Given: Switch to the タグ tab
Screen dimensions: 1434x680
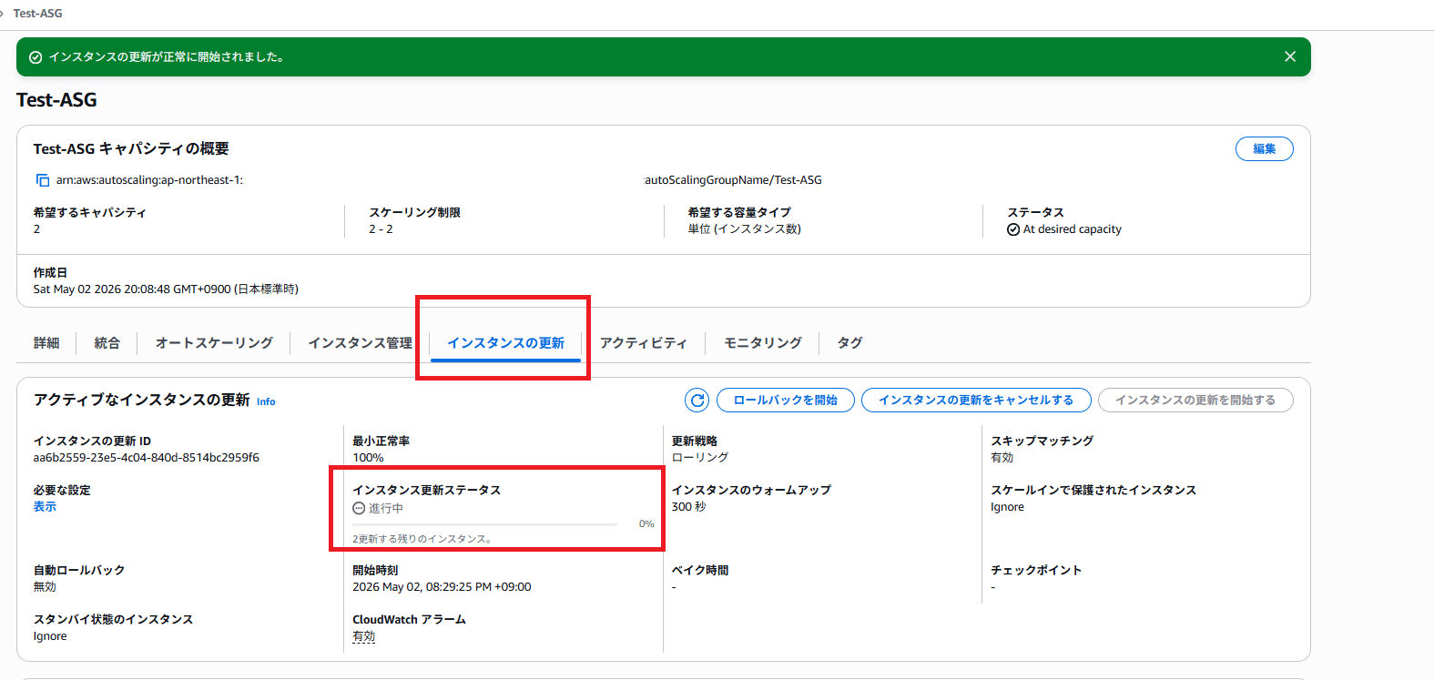Looking at the screenshot, I should (x=849, y=342).
